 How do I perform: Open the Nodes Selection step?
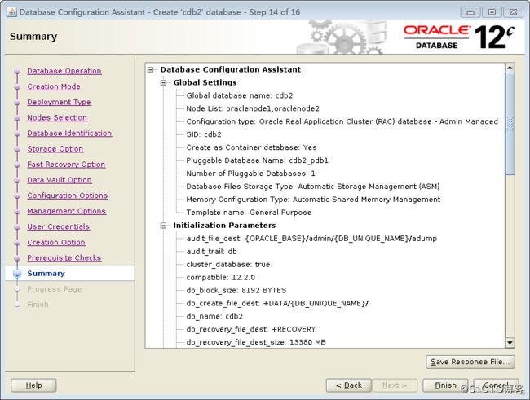coord(57,117)
